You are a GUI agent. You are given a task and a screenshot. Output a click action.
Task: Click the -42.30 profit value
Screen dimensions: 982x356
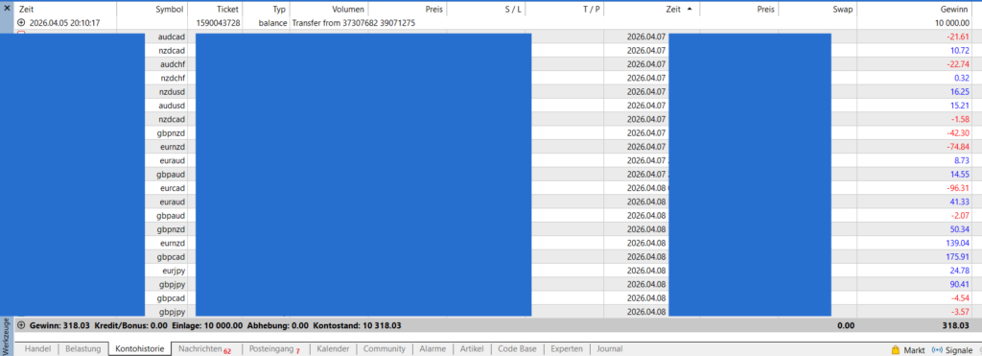pos(958,132)
